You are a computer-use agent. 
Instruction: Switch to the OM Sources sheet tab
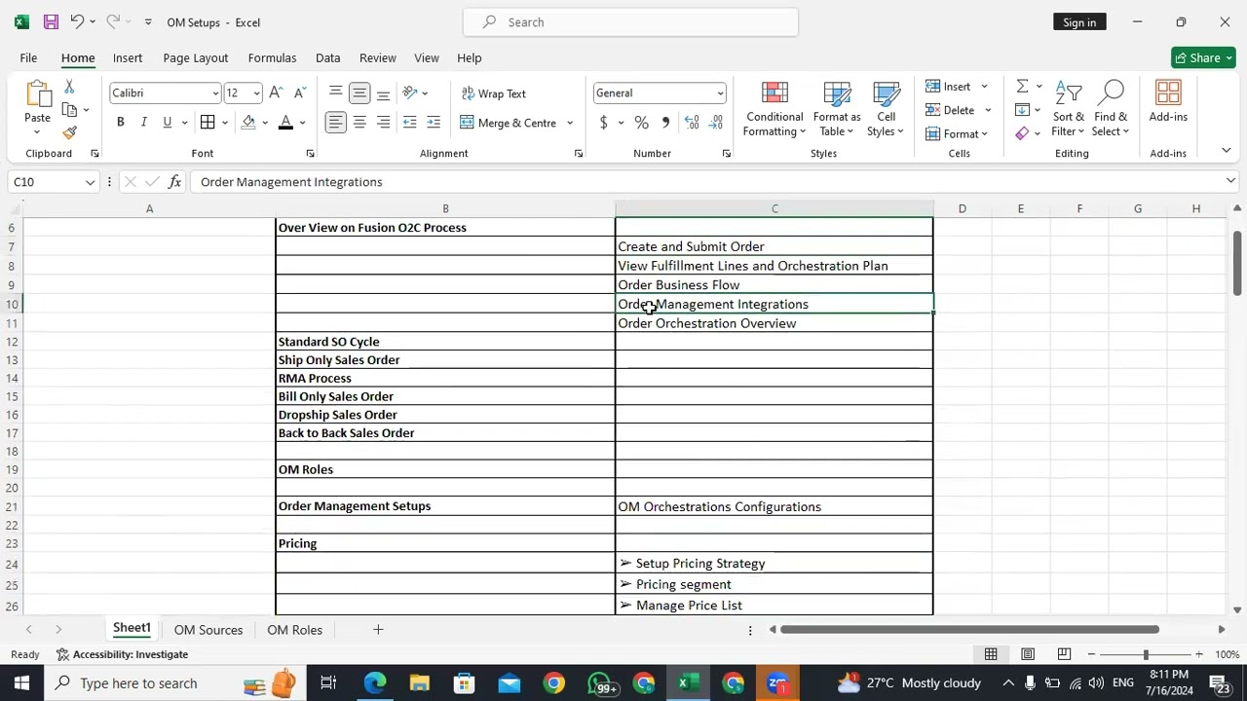click(208, 630)
